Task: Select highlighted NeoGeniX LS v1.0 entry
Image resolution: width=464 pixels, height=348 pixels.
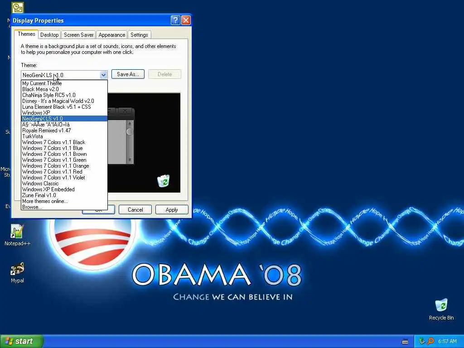Action: [x=64, y=119]
